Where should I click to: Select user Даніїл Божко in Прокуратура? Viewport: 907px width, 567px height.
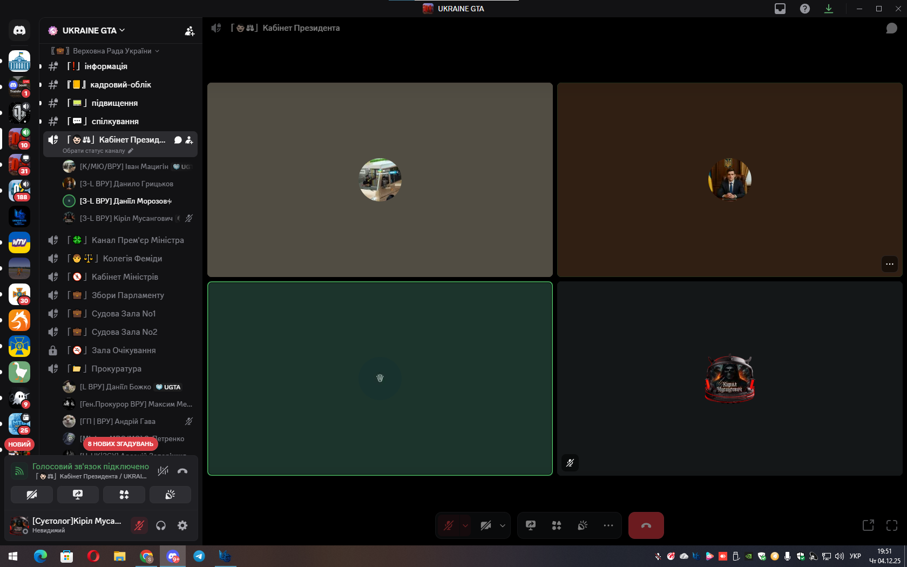click(128, 387)
